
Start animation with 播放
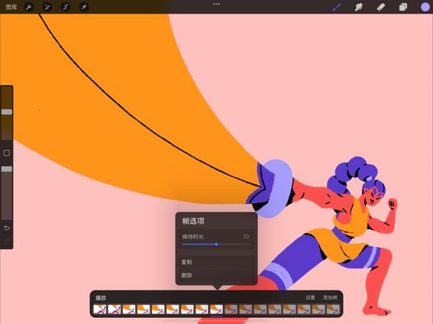[x=101, y=298]
